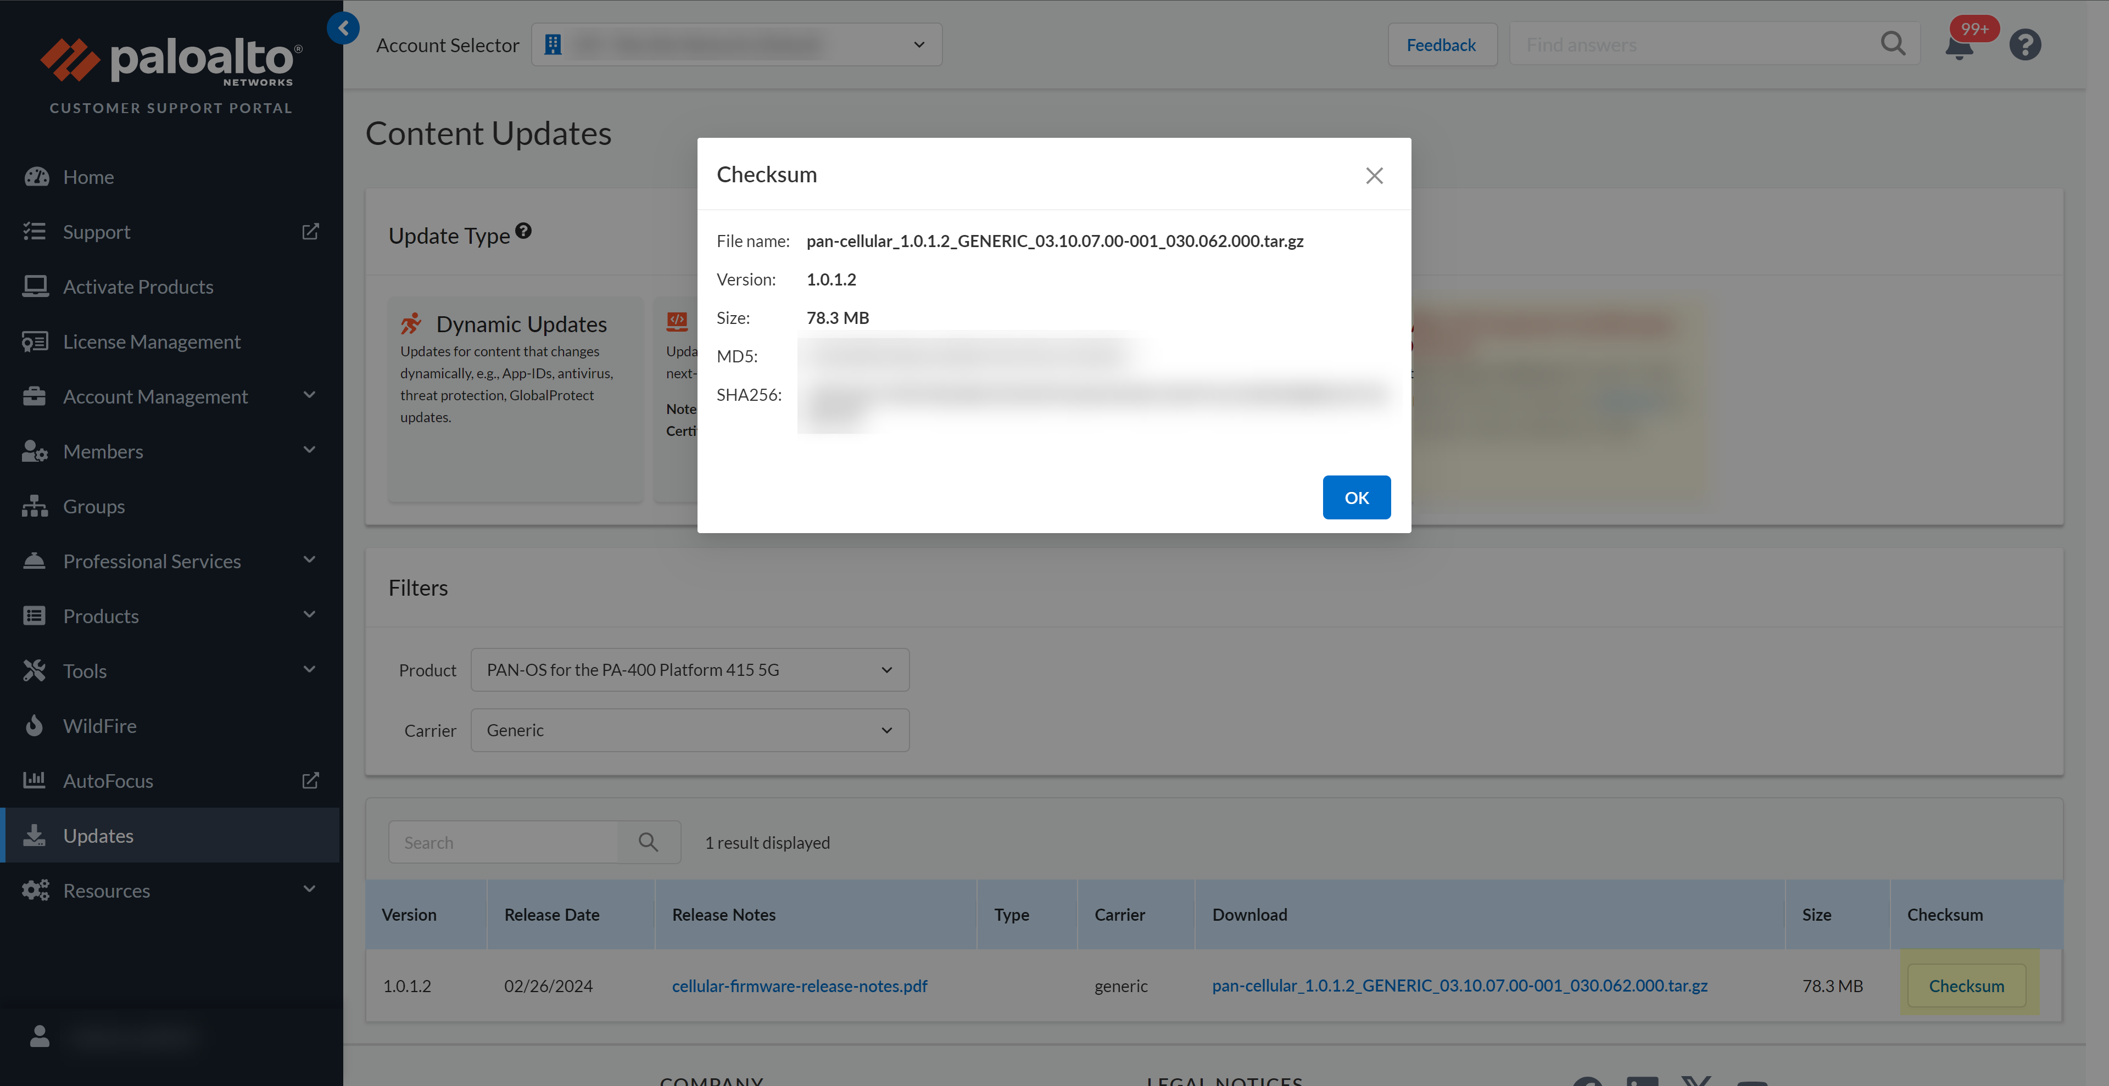This screenshot has width=2109, height=1086.
Task: Click OK in Checksum dialog
Action: 1356,497
